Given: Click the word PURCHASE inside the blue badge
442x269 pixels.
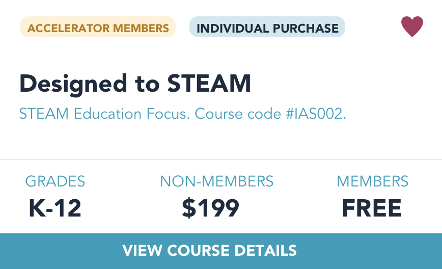Looking at the screenshot, I should 306,28.
